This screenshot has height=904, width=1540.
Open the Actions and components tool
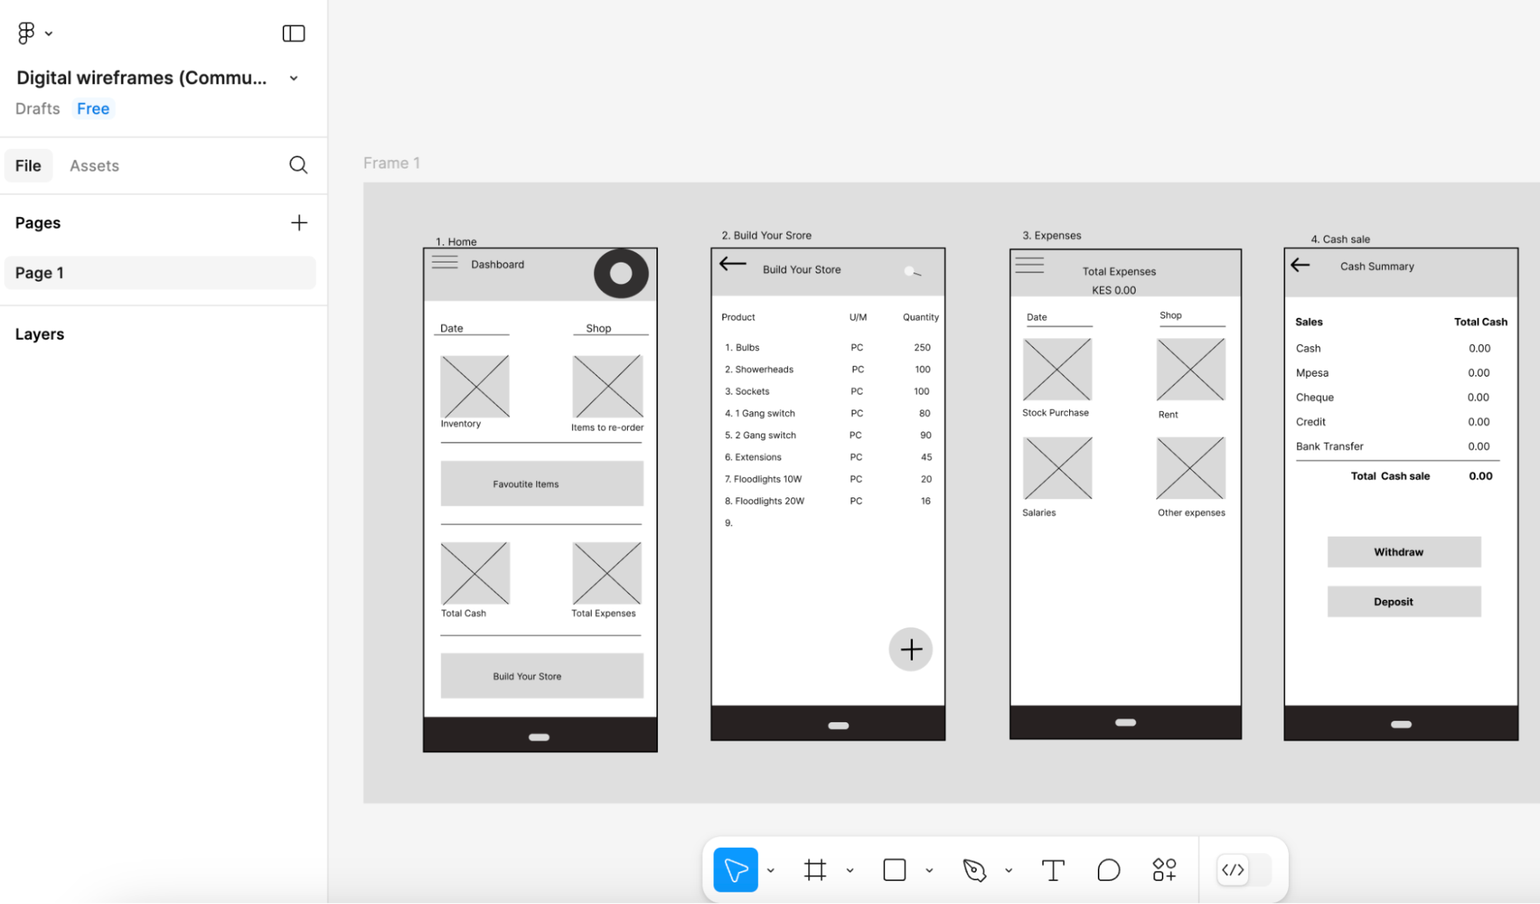point(1164,870)
